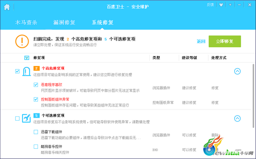Click the 返回 link
The image size is (256, 159).
(201, 41)
